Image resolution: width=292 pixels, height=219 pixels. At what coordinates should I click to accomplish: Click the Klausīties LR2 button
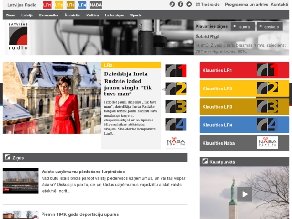[x=245, y=88]
